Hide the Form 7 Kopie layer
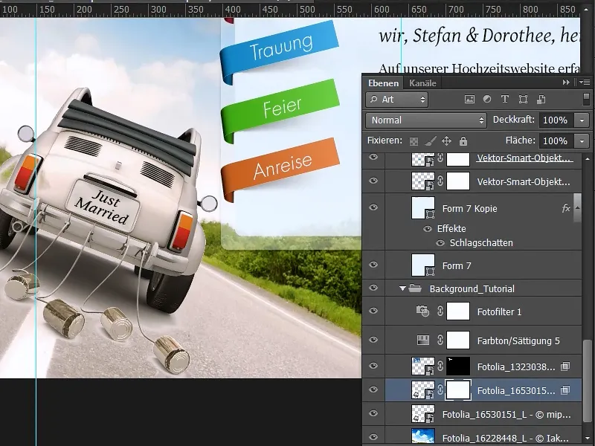This screenshot has width=595, height=446. 373,207
